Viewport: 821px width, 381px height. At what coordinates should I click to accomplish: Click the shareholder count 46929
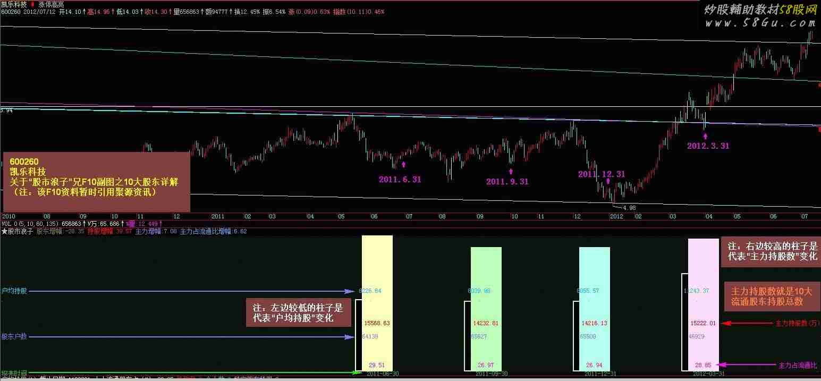pyautogui.click(x=697, y=336)
